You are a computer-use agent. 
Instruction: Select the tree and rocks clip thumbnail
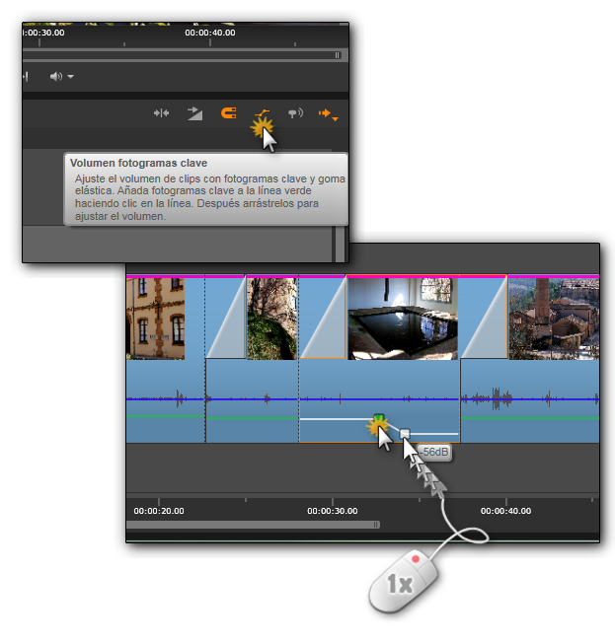pos(272,319)
